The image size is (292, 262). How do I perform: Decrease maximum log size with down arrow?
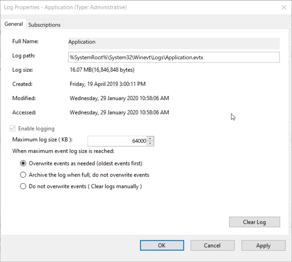150,143
